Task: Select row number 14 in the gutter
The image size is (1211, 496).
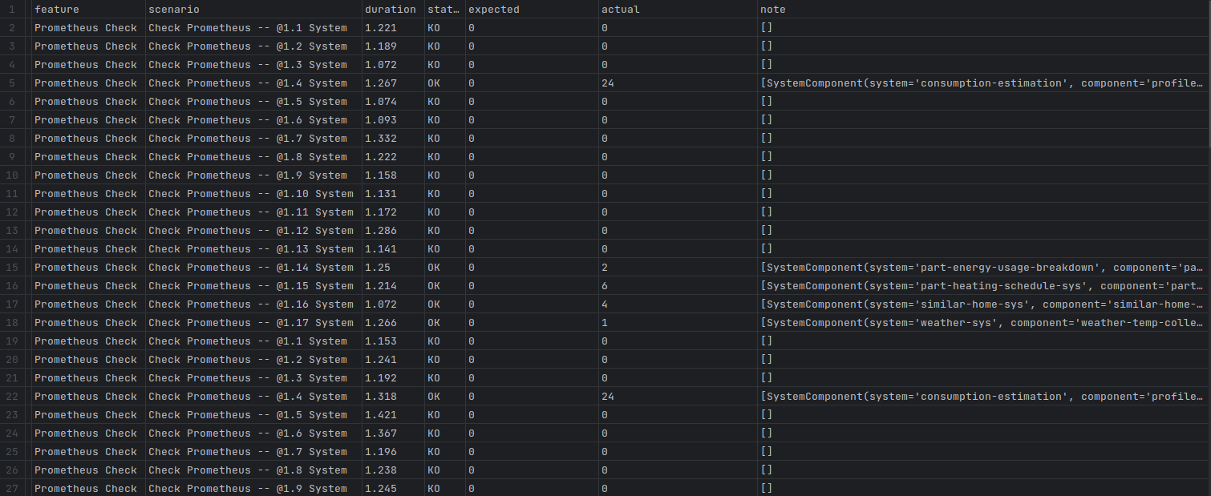Action: pyautogui.click(x=11, y=249)
